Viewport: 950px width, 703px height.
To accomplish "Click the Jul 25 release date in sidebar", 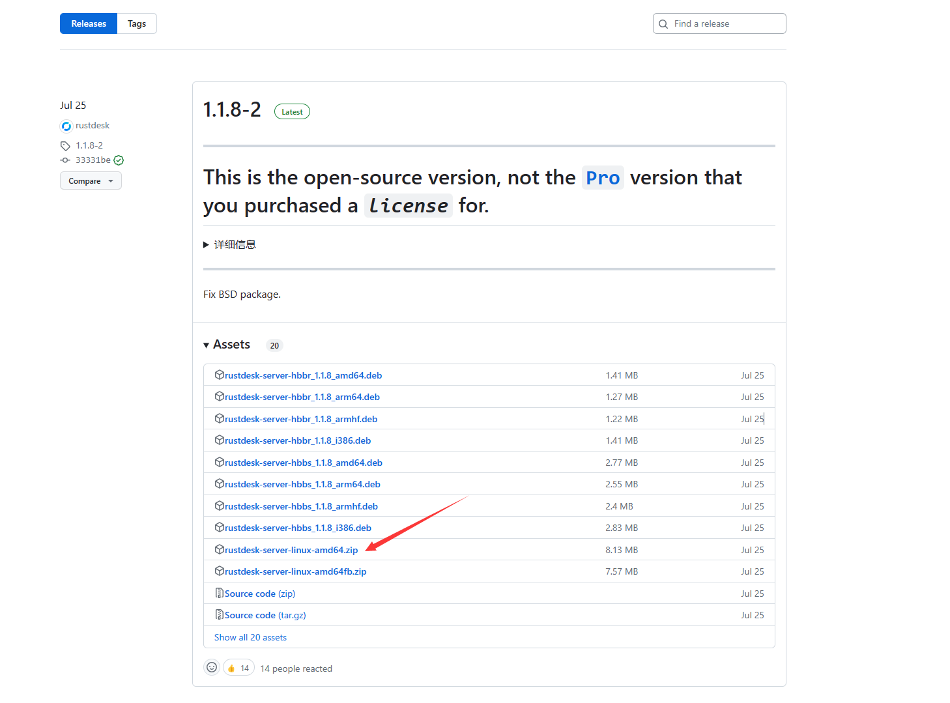I will pyautogui.click(x=73, y=105).
